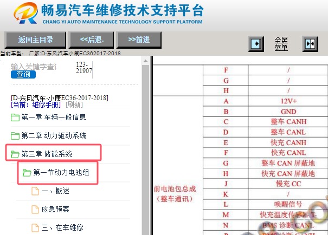
Task: Click the 查询 search button
Action: [23, 74]
